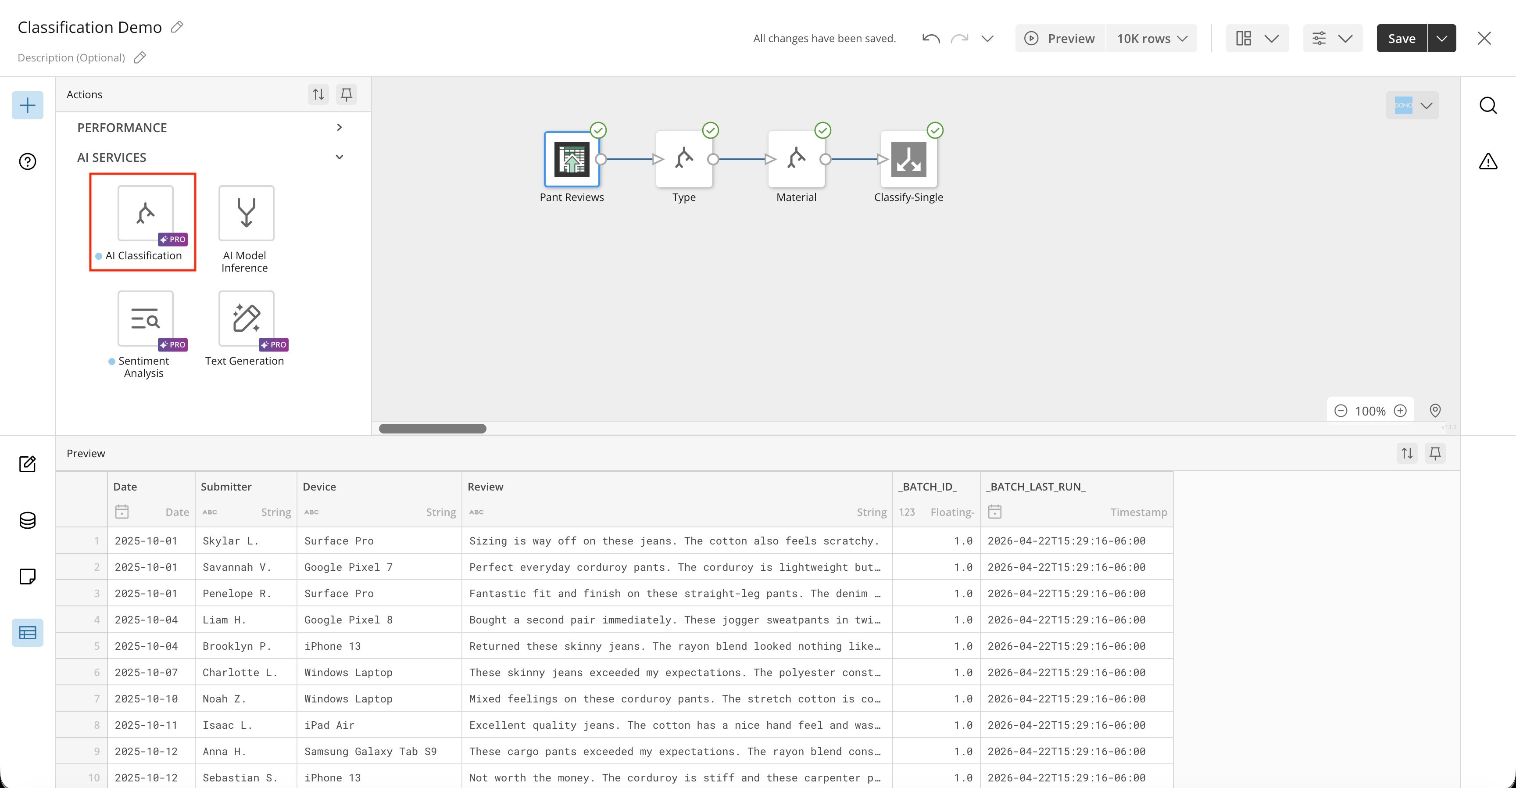Click the Samsung Galaxy Tab S9 cell
Viewport: 1516px width, 788px height.
click(x=379, y=752)
